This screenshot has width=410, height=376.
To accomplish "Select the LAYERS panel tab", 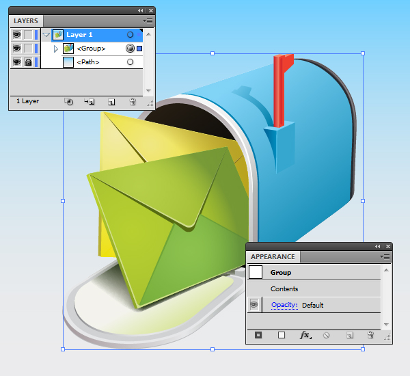I will click(26, 21).
